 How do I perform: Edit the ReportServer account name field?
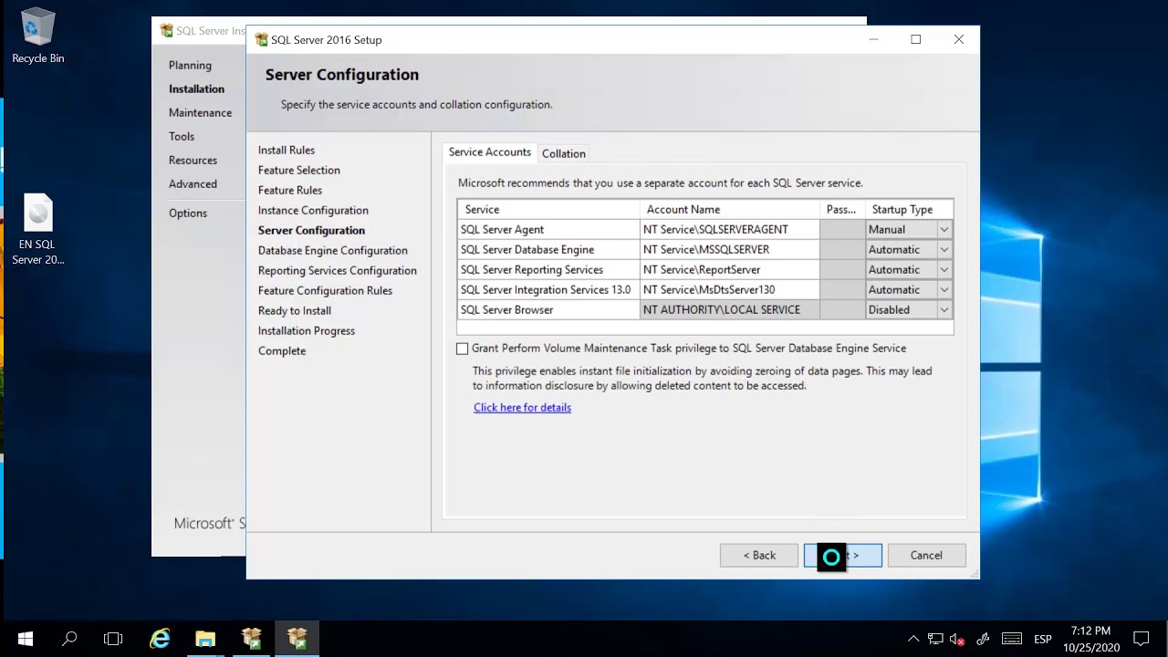pyautogui.click(x=730, y=270)
